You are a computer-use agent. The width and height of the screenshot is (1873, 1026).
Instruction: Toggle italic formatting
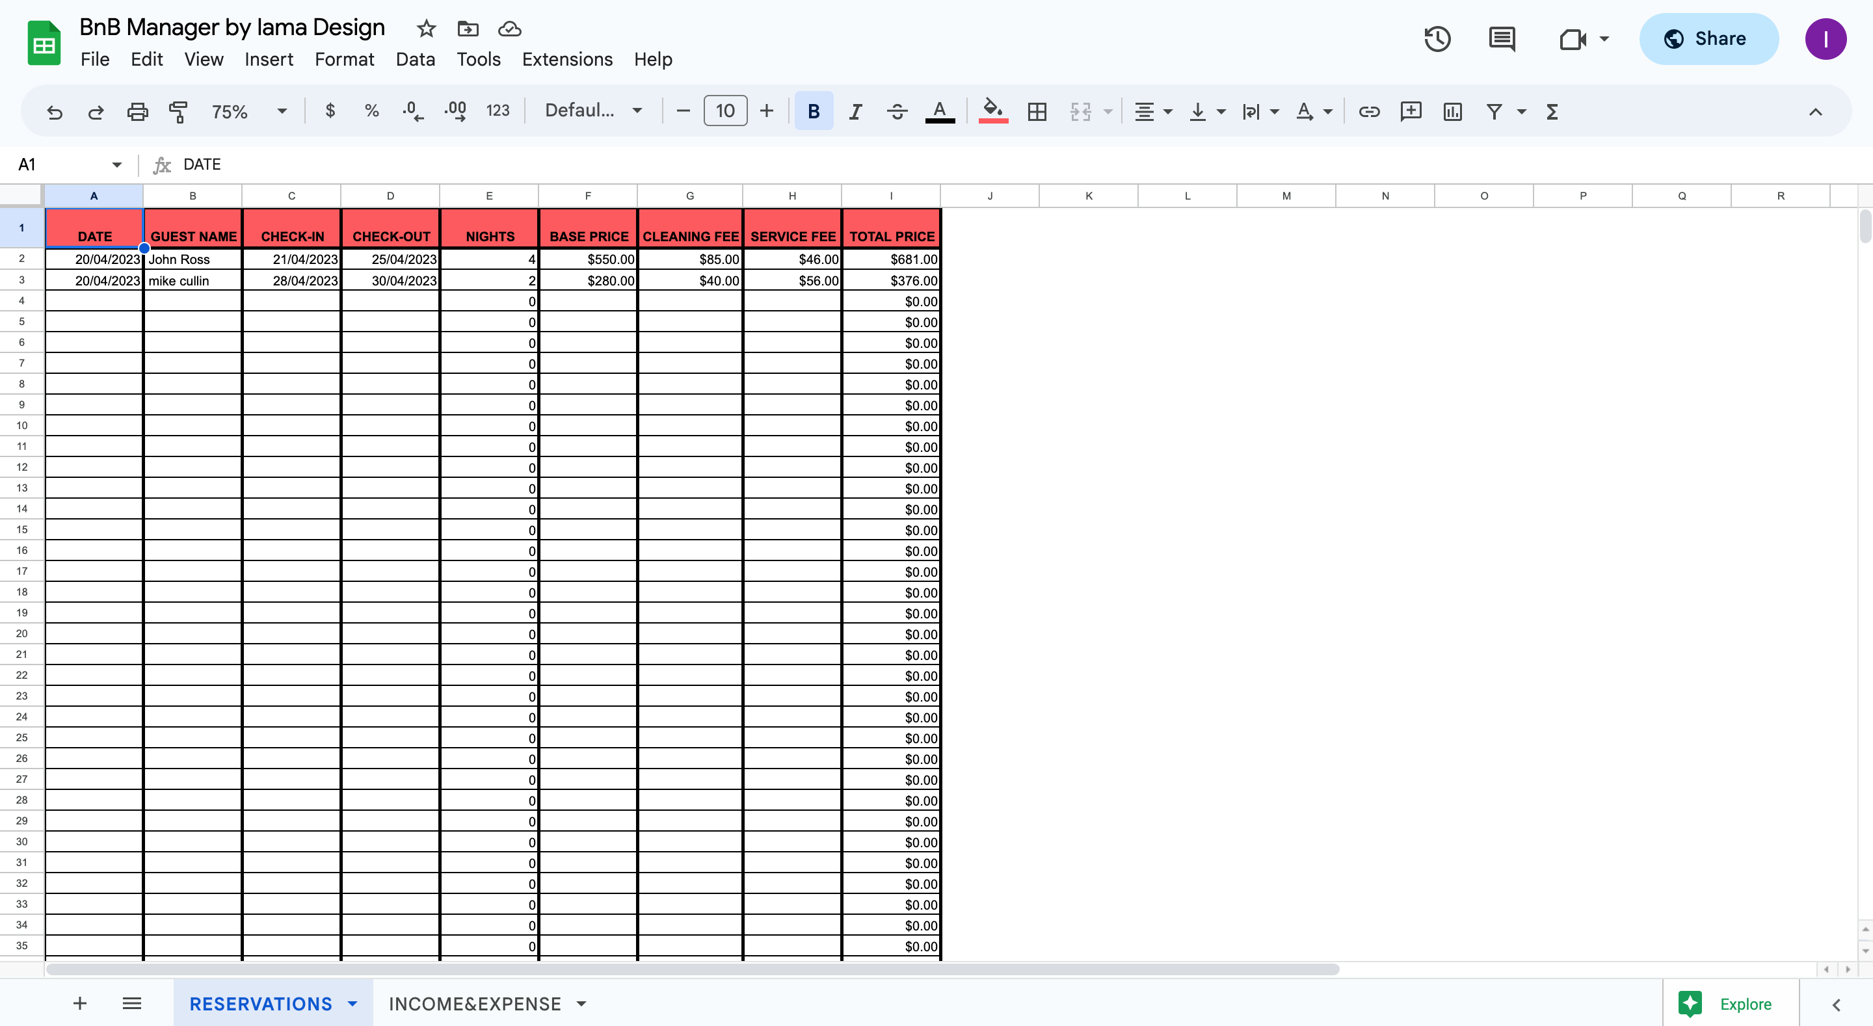855,111
